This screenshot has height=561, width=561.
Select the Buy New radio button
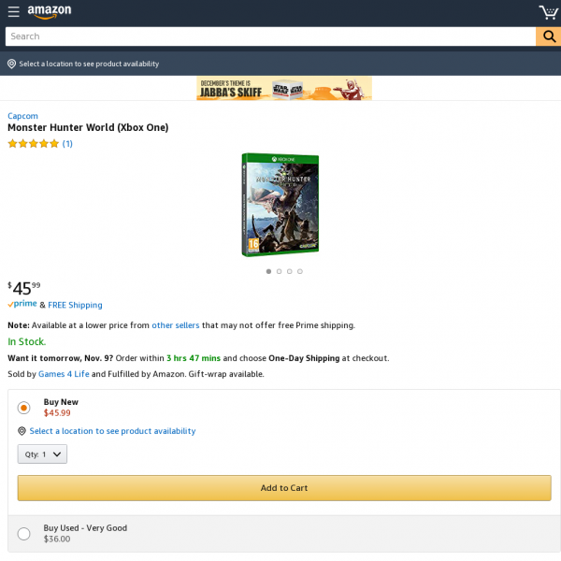[x=24, y=408]
